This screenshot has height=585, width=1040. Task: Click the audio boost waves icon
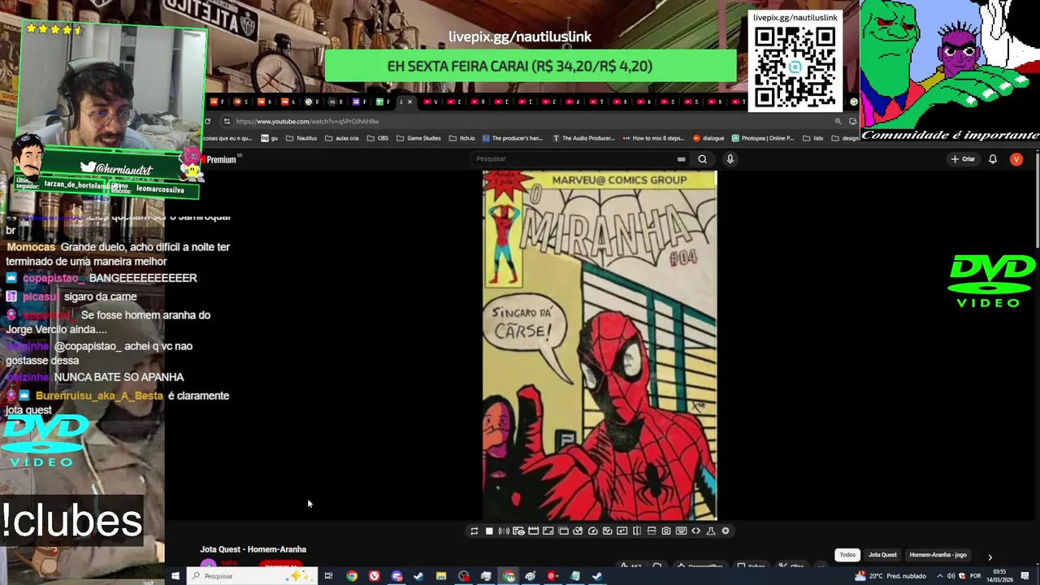pos(504,531)
